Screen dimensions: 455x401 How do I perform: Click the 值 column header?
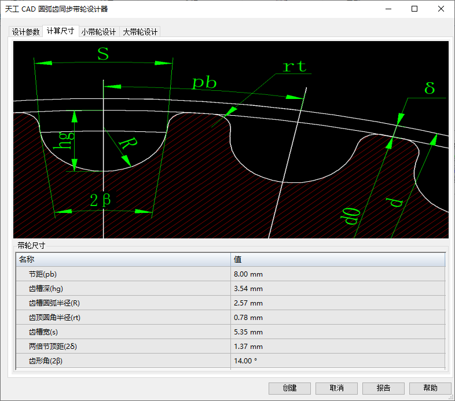(338, 259)
